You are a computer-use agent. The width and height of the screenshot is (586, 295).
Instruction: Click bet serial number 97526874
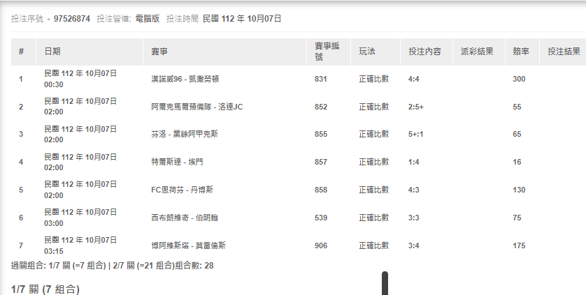pos(72,19)
